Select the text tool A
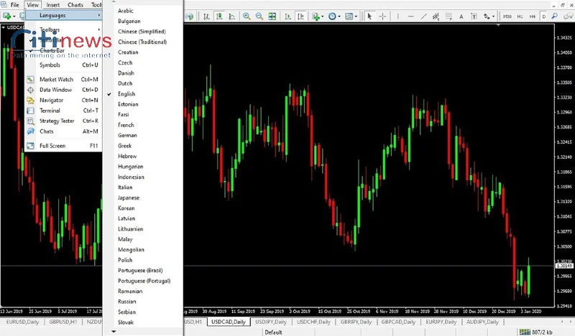Viewport: 575px width, 336px height. pyautogui.click(x=461, y=16)
